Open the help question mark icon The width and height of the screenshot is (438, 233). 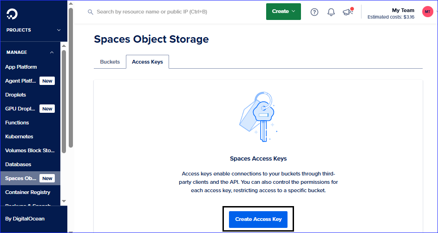(x=314, y=12)
